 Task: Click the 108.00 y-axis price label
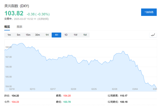(x=8, y=47)
